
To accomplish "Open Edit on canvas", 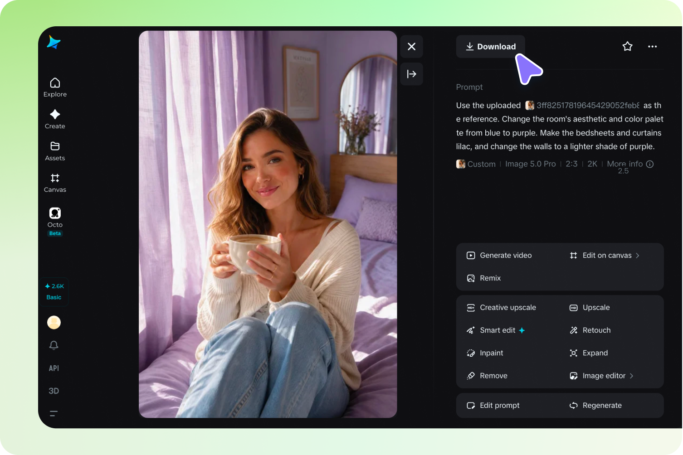I will (x=605, y=256).
